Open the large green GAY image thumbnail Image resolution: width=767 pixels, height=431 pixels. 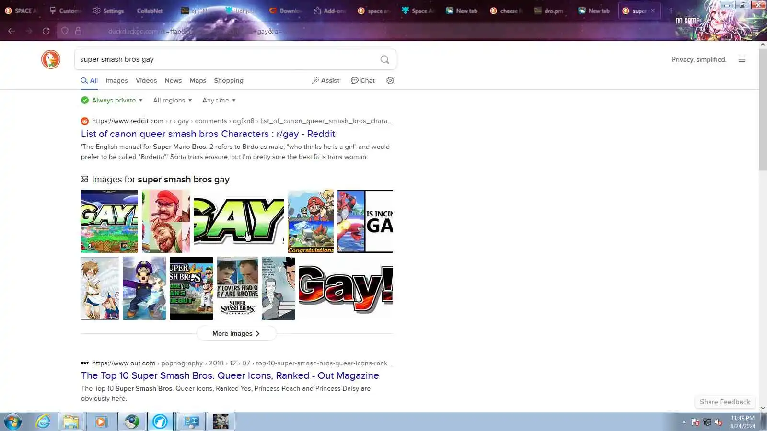[x=239, y=221]
